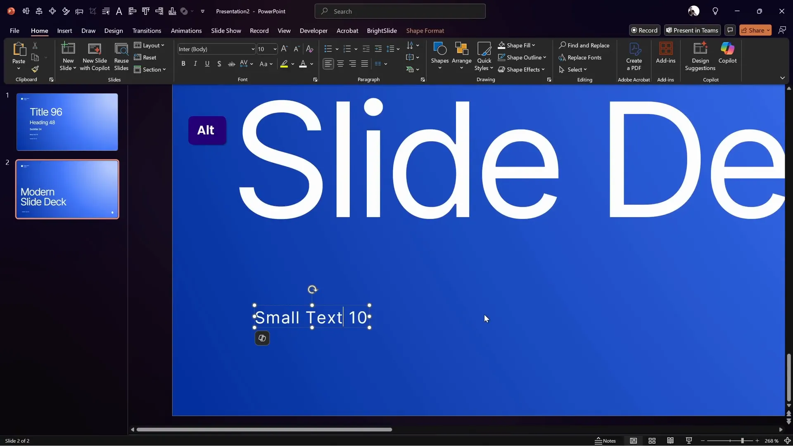Open Quick Styles for shapes

click(x=484, y=56)
